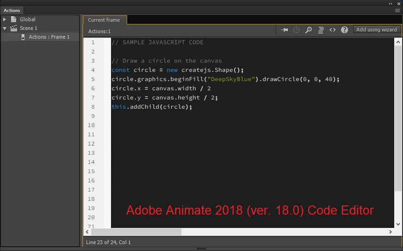Click the horizontal scrollbar right arrow
This screenshot has height=251, width=403.
[x=391, y=232]
